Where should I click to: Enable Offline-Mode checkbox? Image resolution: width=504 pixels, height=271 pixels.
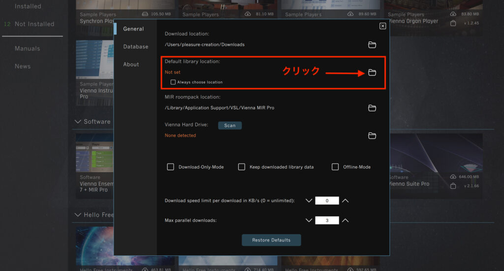[x=335, y=167]
